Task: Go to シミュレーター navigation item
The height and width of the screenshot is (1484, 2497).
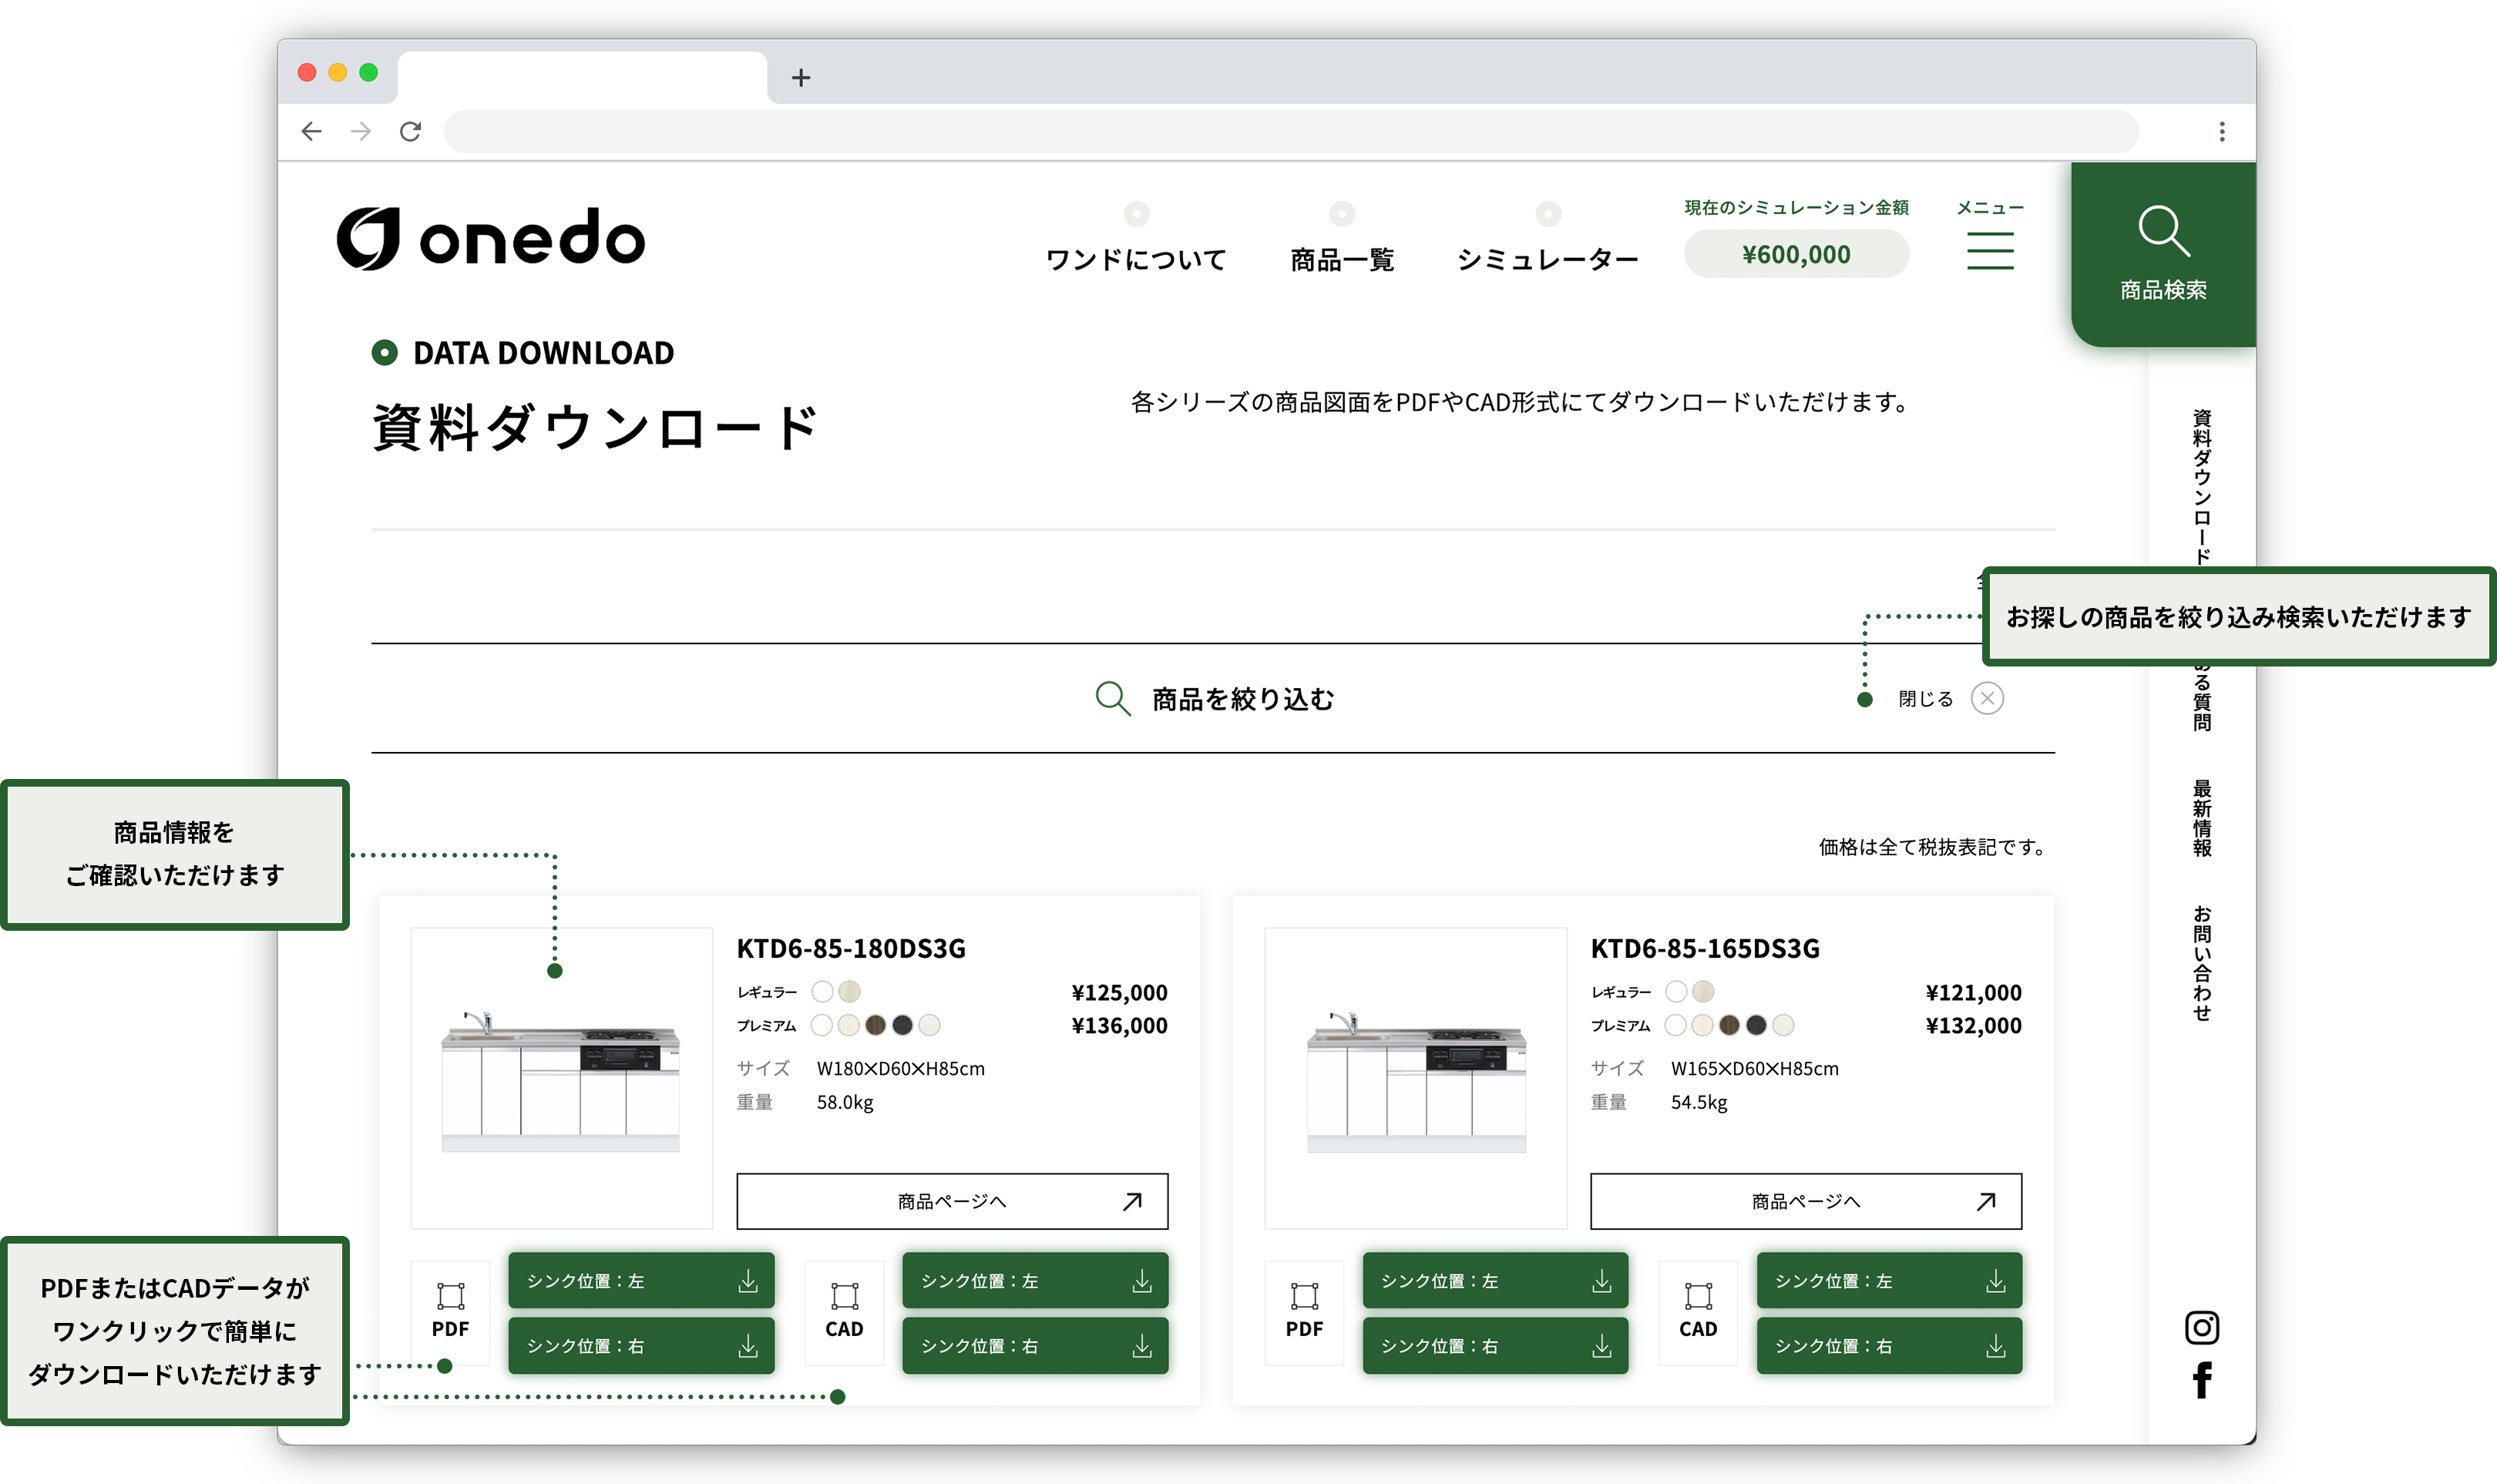Action: 1547,259
